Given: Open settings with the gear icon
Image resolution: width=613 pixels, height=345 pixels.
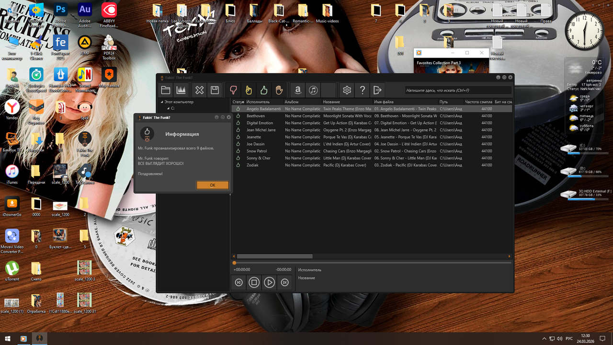Looking at the screenshot, I should click(x=347, y=90).
